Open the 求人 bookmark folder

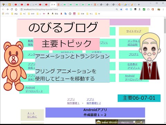click(90, 14)
